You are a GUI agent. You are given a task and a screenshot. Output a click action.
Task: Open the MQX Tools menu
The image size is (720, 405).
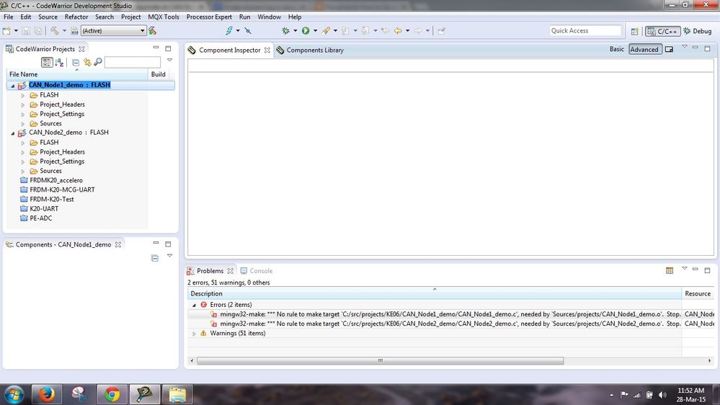164,17
